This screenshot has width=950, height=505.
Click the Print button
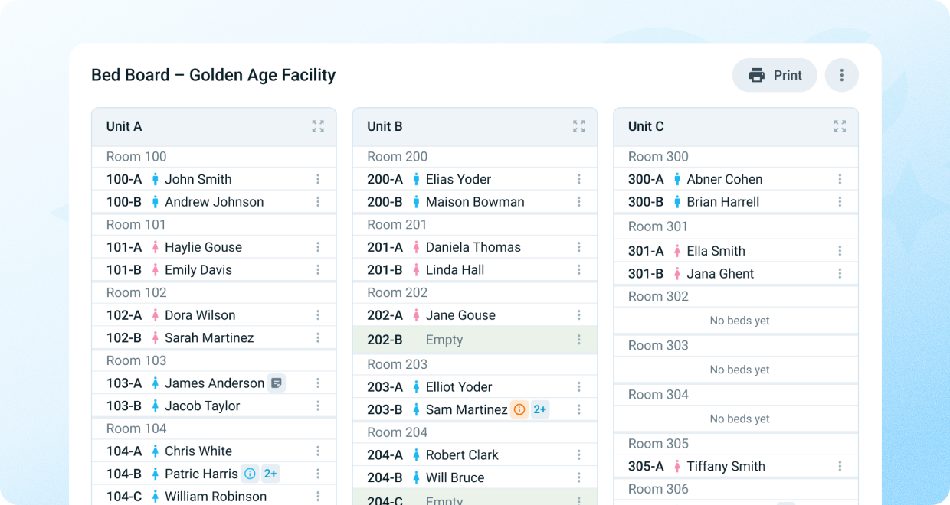[775, 75]
